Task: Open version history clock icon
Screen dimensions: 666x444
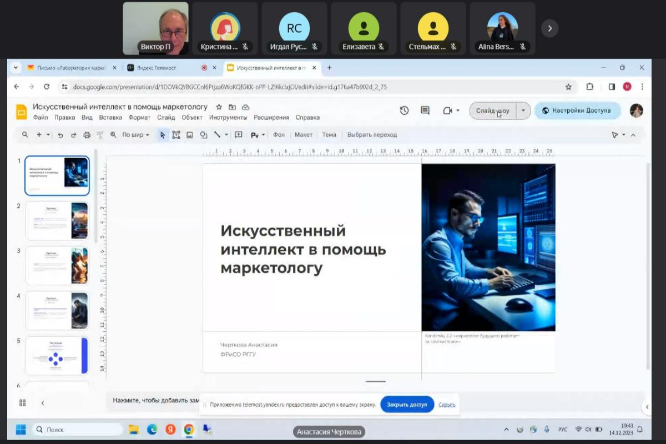Action: point(404,110)
